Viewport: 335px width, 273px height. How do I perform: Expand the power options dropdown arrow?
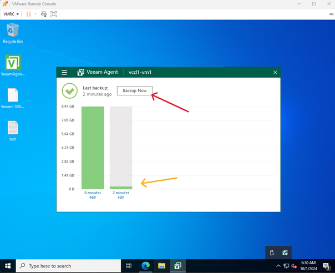[x=35, y=14]
